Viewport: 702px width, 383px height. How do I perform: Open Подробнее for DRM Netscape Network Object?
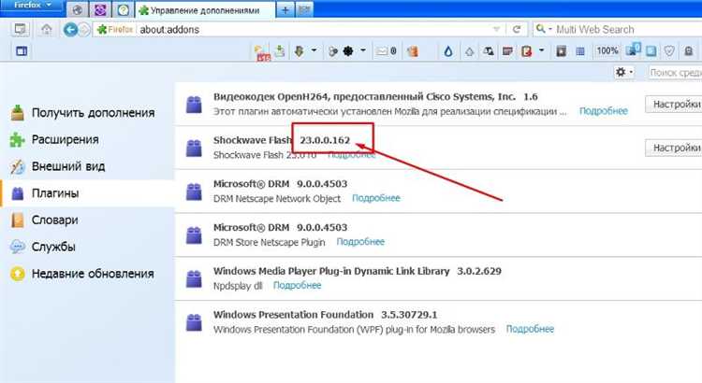point(375,198)
